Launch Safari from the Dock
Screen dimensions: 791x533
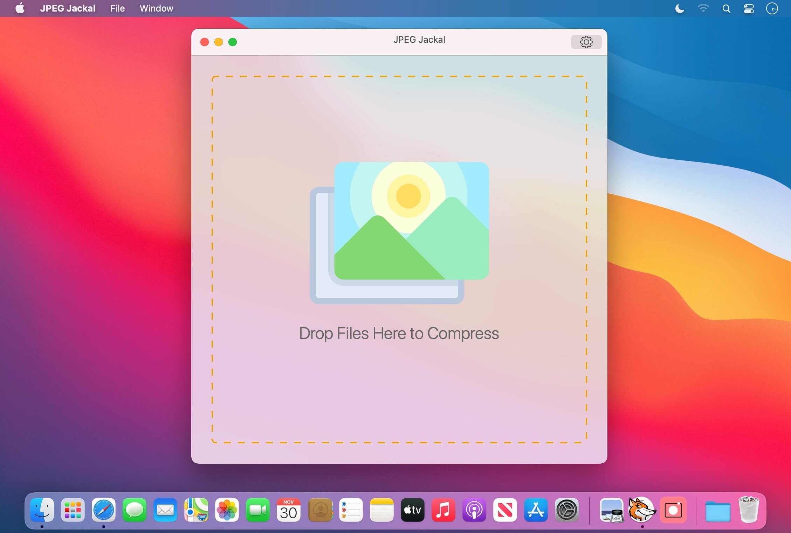tap(104, 511)
